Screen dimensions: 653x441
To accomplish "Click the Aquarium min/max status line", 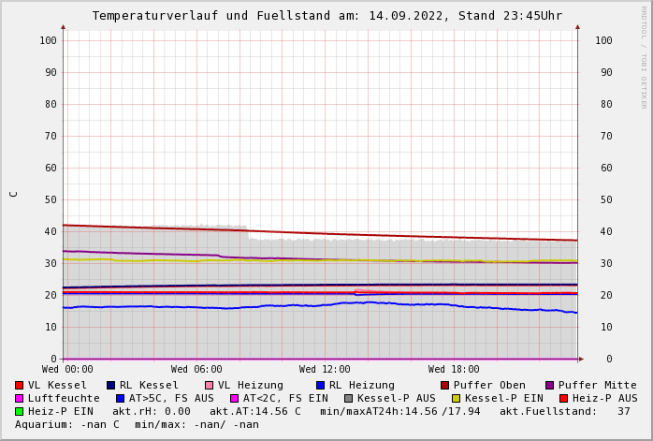I will pos(137,425).
